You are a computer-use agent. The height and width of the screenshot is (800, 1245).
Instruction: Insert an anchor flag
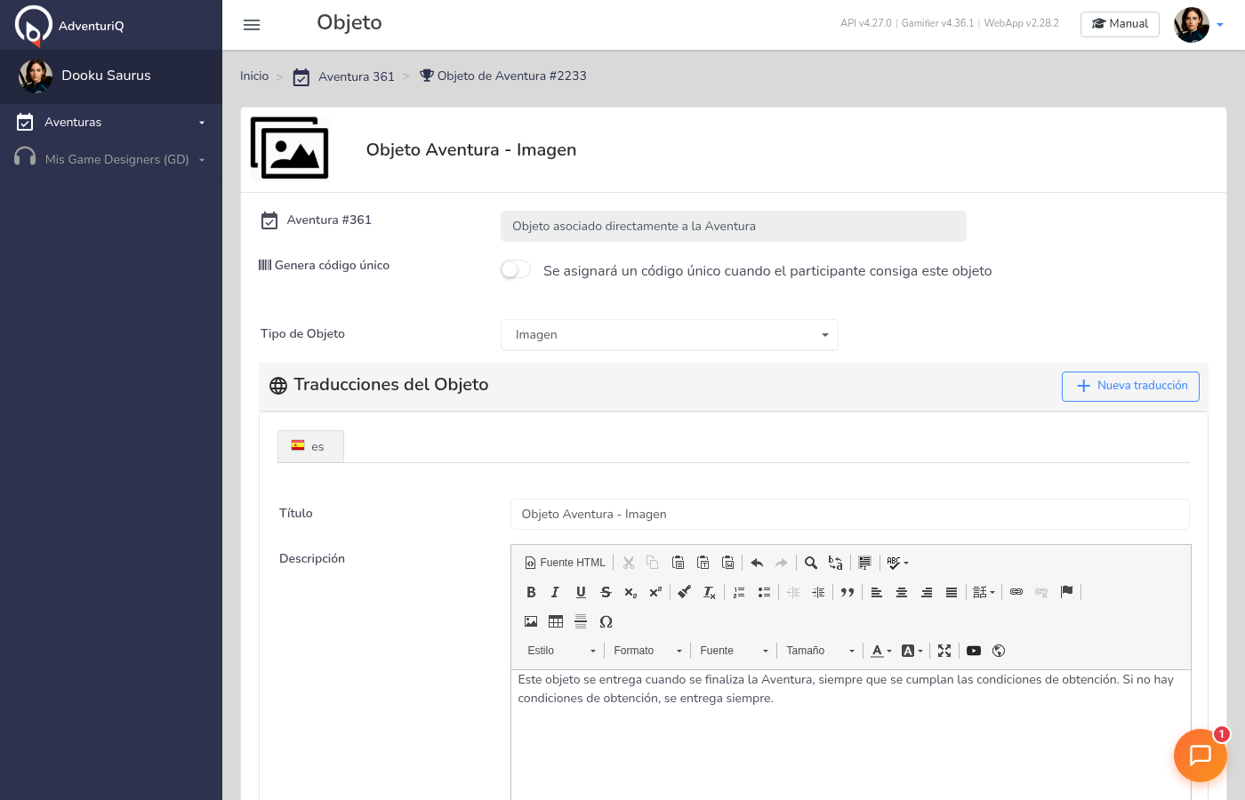tap(1067, 592)
